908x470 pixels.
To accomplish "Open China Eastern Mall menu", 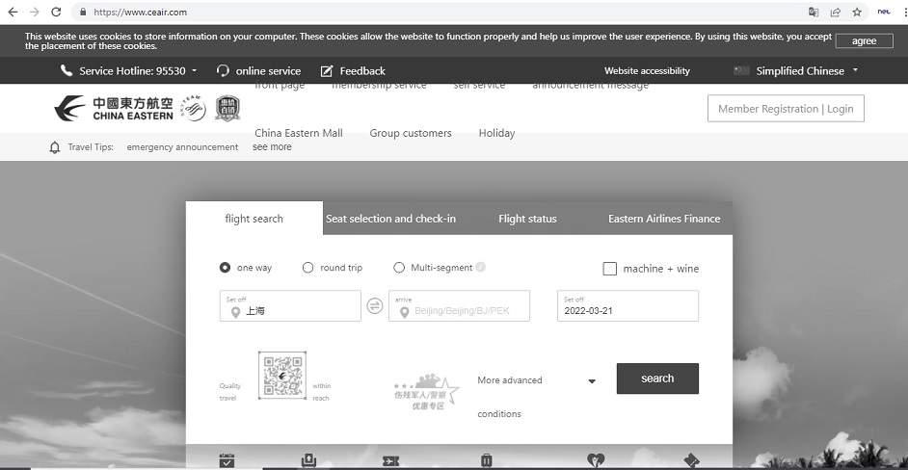I will (x=299, y=133).
